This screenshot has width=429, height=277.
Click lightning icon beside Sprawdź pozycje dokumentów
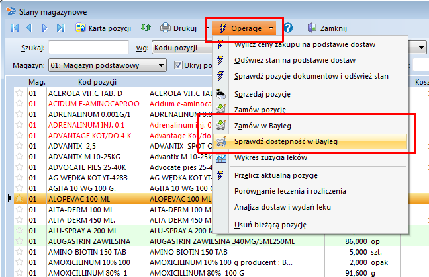220,76
